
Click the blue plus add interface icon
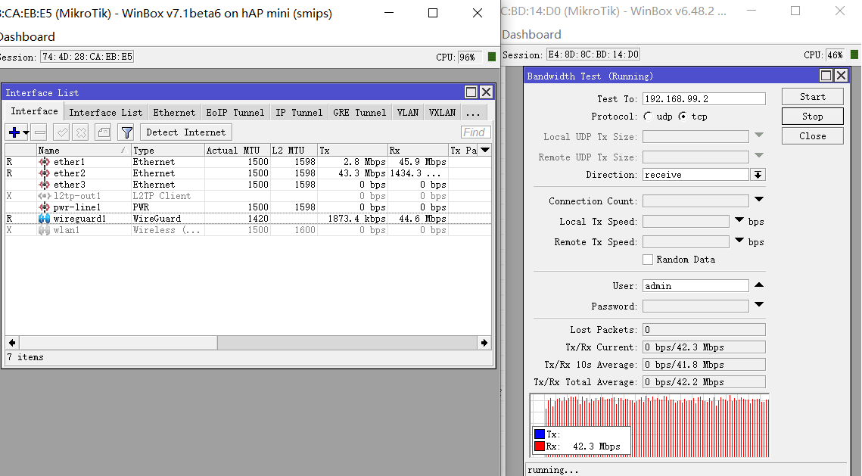tap(14, 132)
